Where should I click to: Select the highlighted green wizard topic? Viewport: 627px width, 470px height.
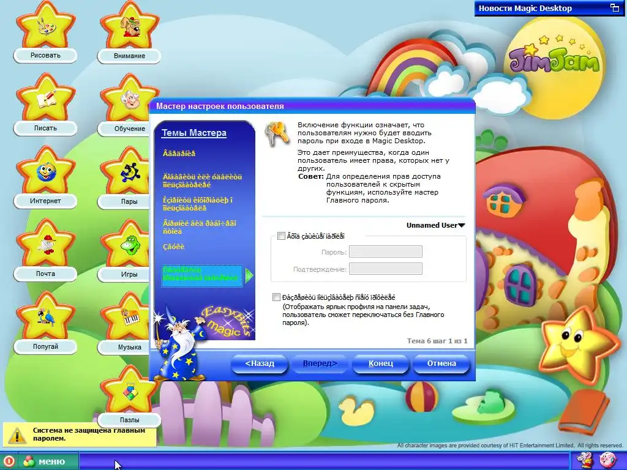point(202,275)
